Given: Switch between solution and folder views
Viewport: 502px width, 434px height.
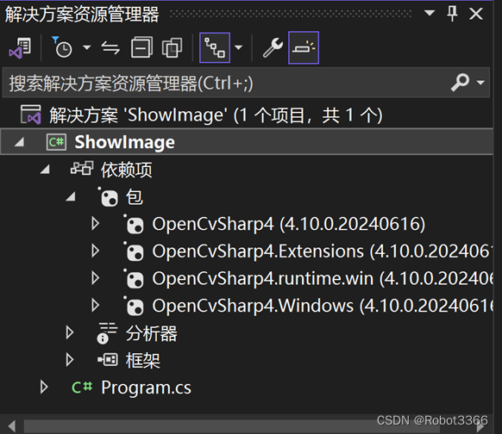Looking at the screenshot, I should [20, 48].
